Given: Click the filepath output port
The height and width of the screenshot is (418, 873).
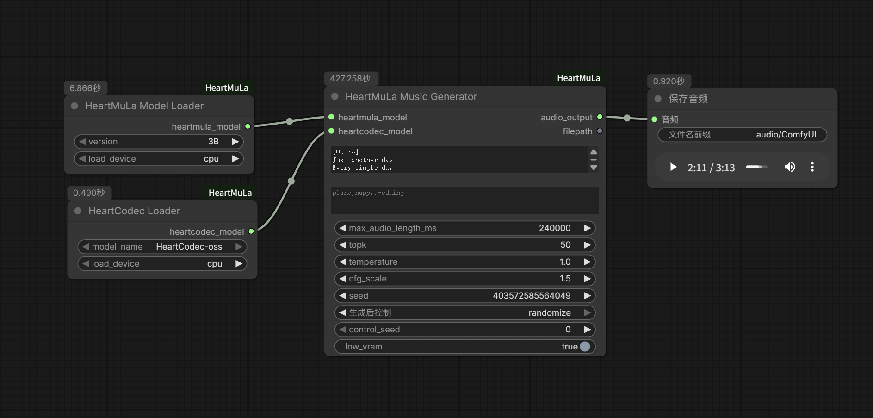Looking at the screenshot, I should (600, 131).
